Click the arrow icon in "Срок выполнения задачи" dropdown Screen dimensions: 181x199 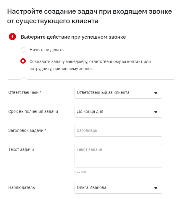(x=156, y=112)
